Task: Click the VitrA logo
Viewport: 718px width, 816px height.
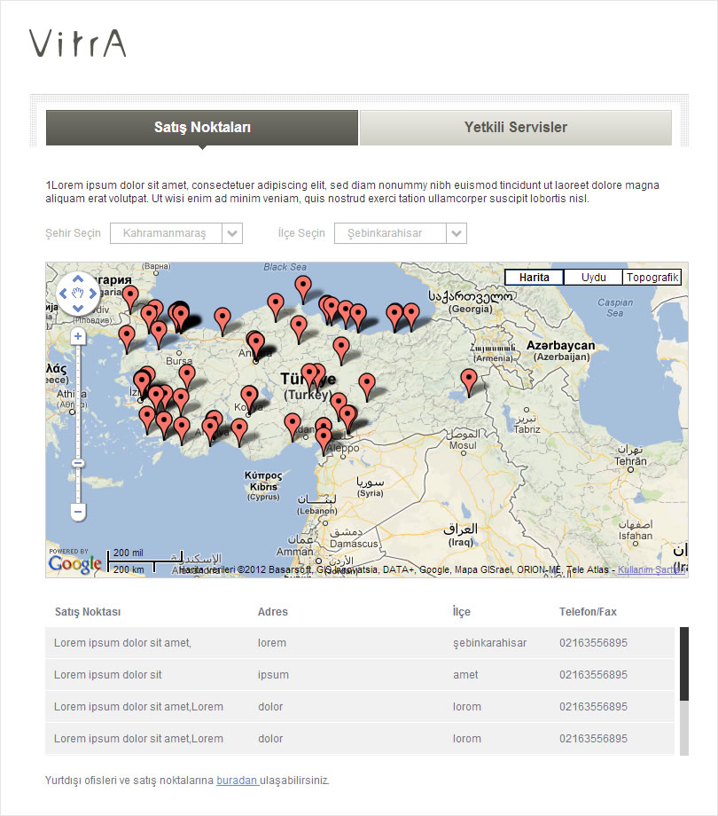Action: pyautogui.click(x=78, y=43)
